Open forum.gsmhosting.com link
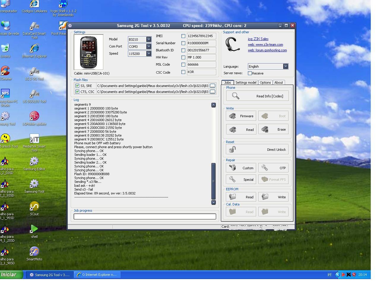Viewport: 380px width, 304px height. 267,50
